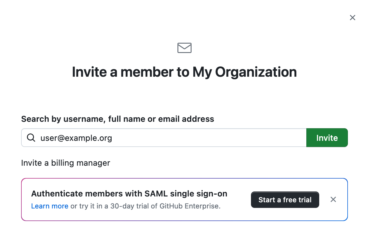Open the Learn more link
This screenshot has height=243, width=369.
coord(50,206)
